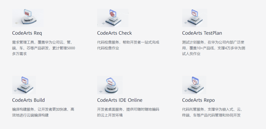Screen dimensions: 266x129
Task: Click the CodeArts TestPlan illustration icon
Action: (x=195, y=18)
